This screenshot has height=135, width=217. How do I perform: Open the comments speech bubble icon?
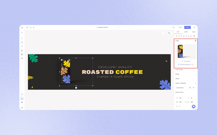click(173, 27)
